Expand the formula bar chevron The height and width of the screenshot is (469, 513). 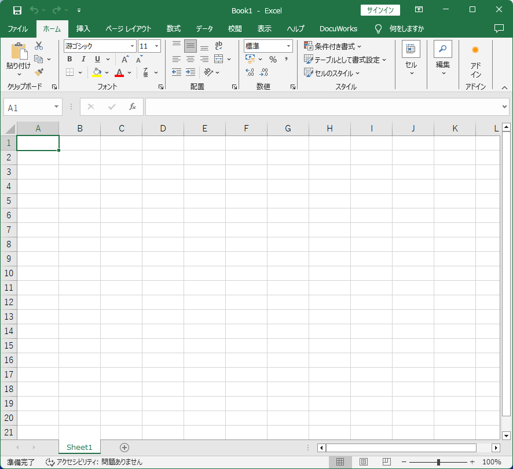pyautogui.click(x=504, y=107)
